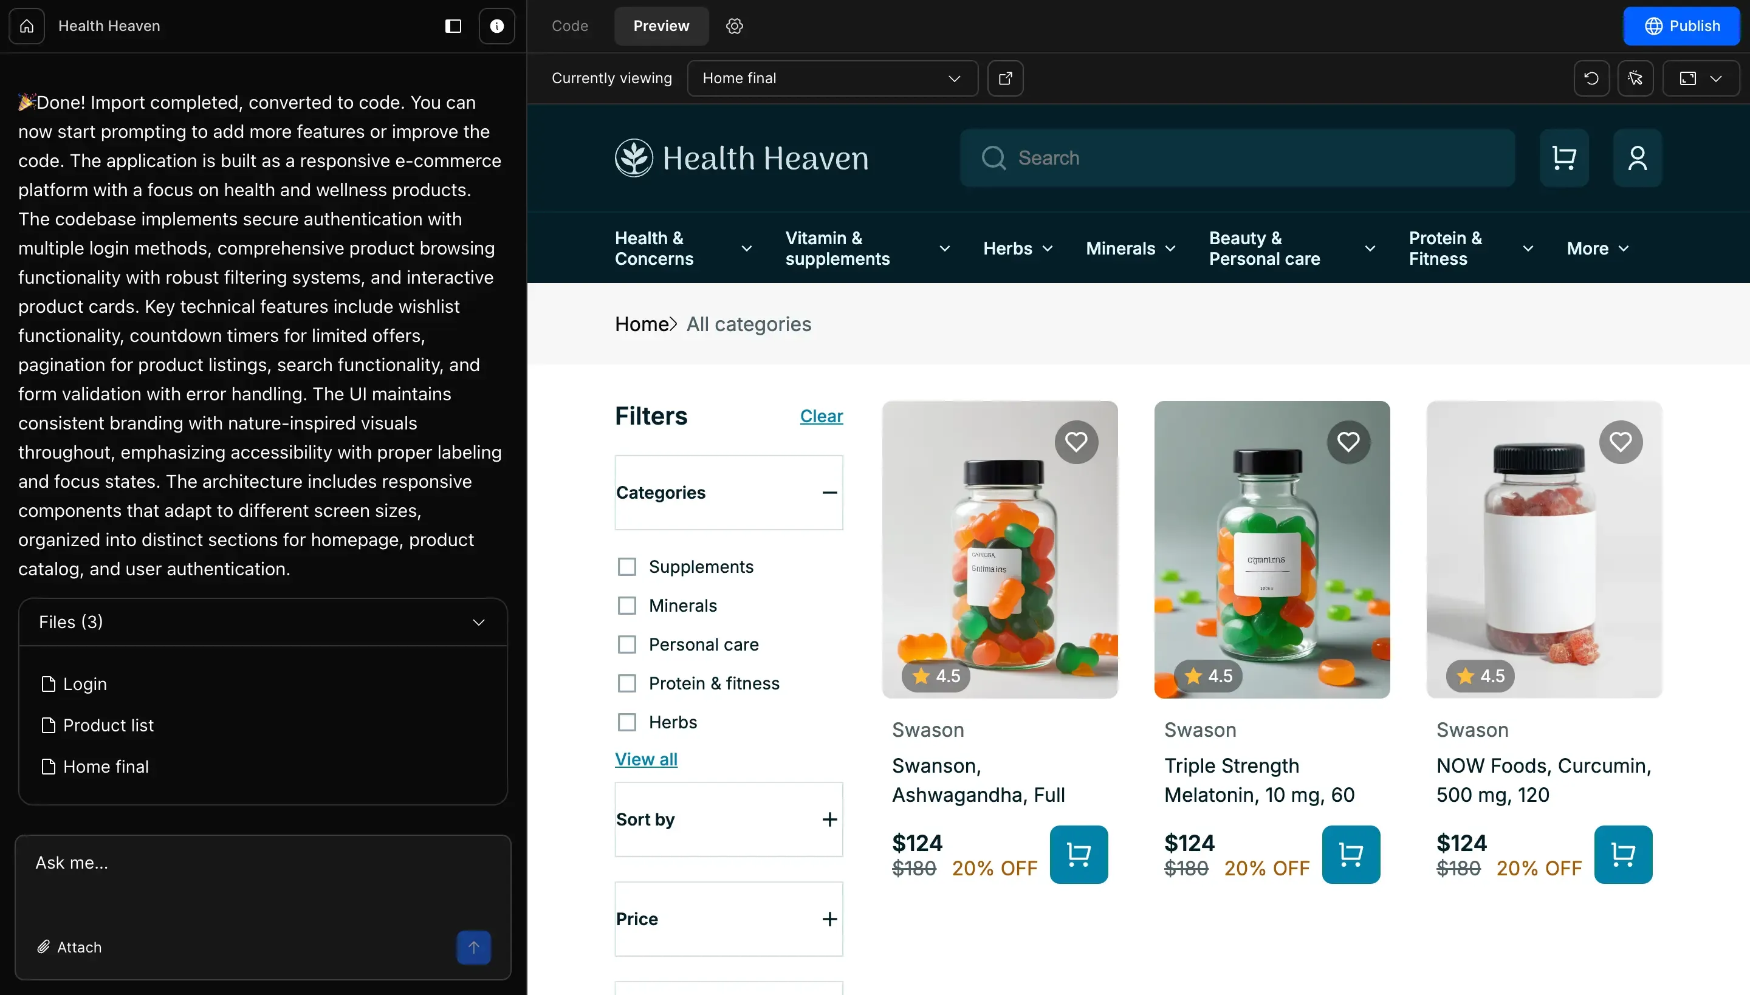Screen dimensions: 1750x995
Task: Collapse the Categories filter section
Action: pos(729,493)
